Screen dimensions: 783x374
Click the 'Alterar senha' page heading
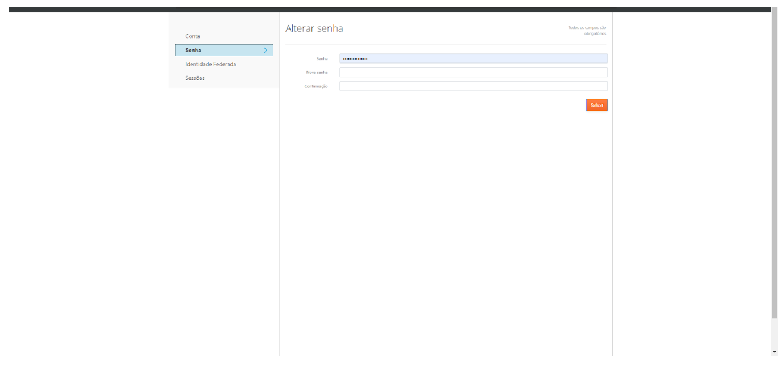(314, 28)
